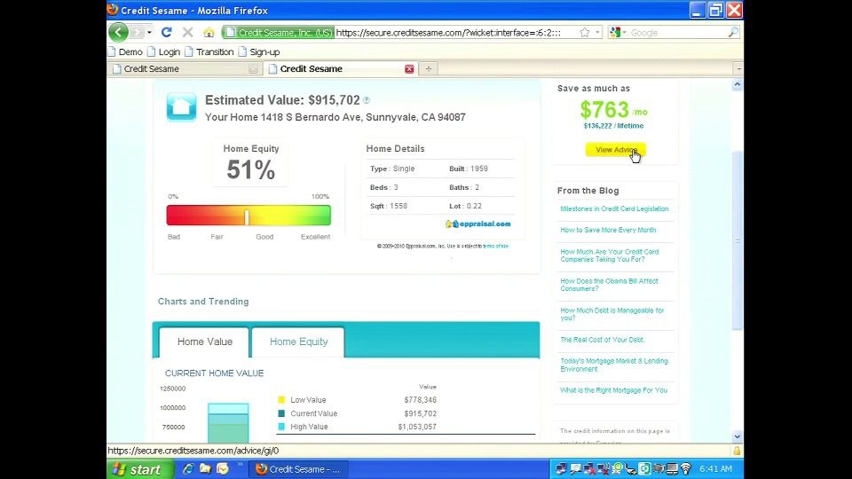852x479 pixels.
Task: Click the home equity gauge marker
Action: (x=247, y=216)
